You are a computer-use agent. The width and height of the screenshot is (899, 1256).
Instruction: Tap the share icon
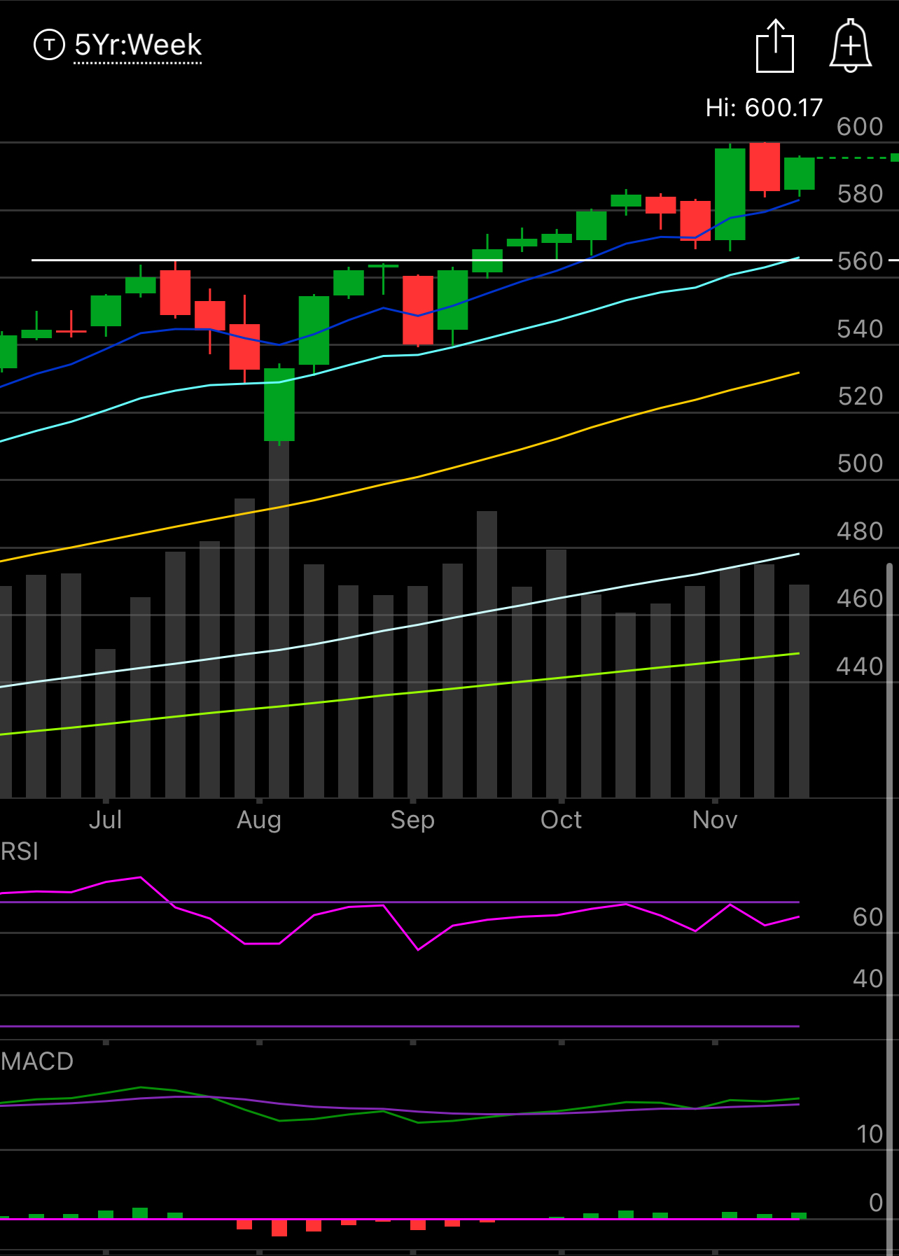[775, 46]
